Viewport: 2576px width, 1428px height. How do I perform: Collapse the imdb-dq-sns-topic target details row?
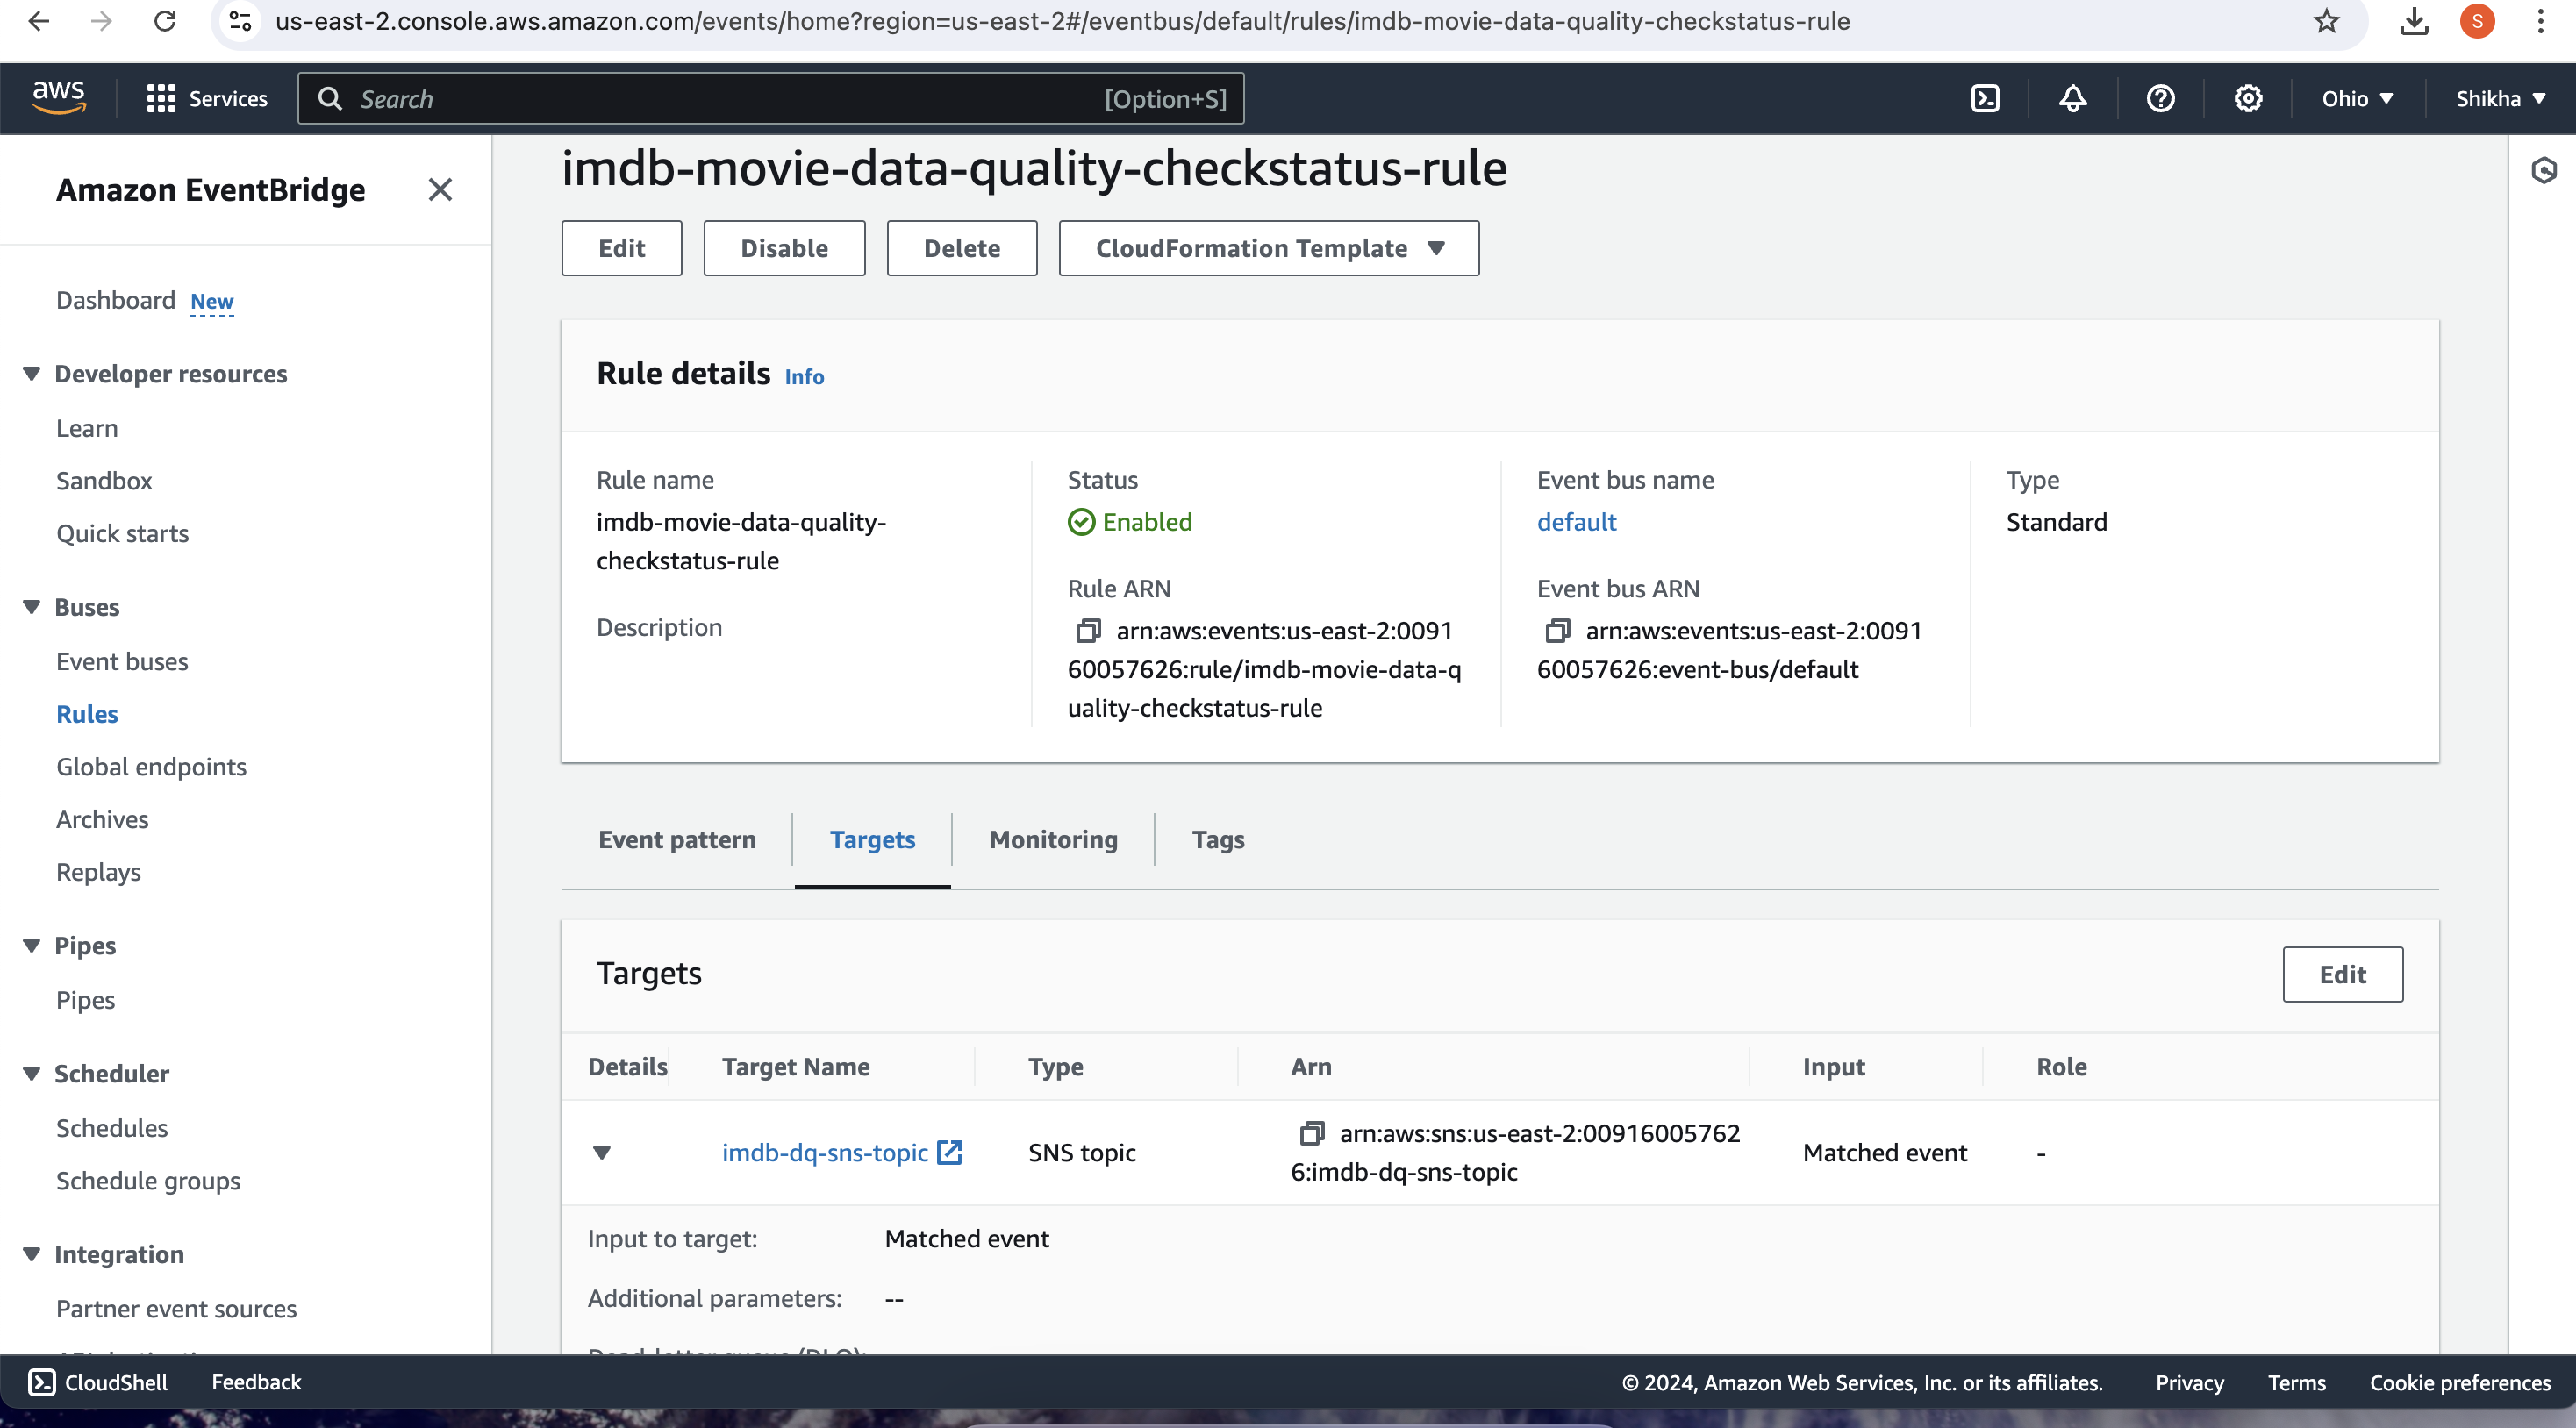click(602, 1152)
